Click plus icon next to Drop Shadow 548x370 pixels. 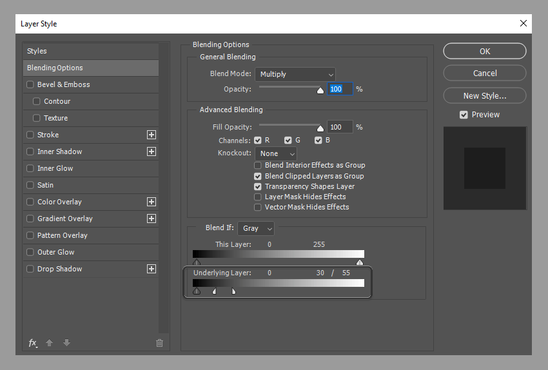pos(152,269)
